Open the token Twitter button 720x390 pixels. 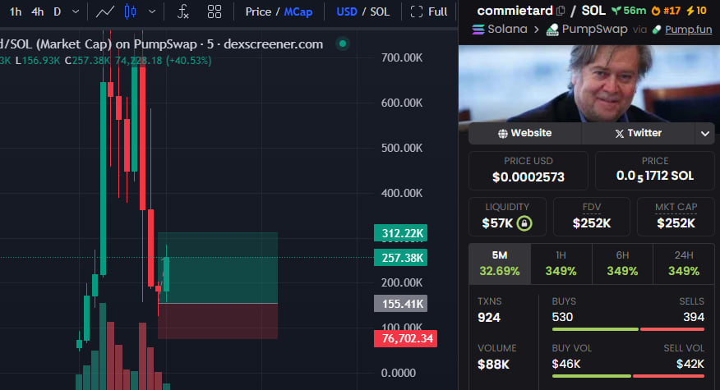639,133
